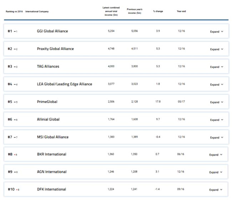
Task: Click previous income 3,800 for TAG Alliances
Action: click(135, 66)
